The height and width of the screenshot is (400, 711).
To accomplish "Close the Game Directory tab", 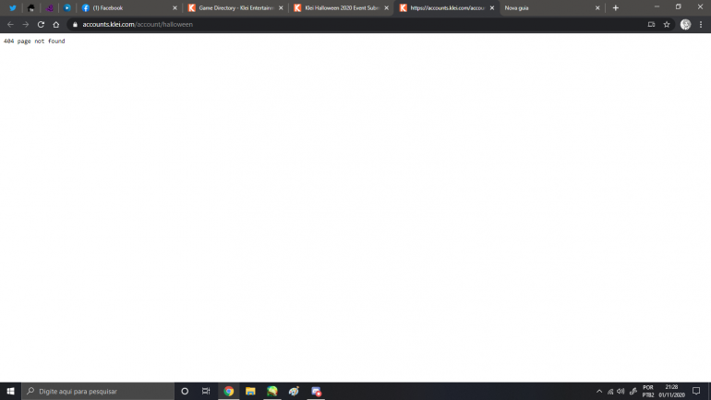I will tap(281, 7).
